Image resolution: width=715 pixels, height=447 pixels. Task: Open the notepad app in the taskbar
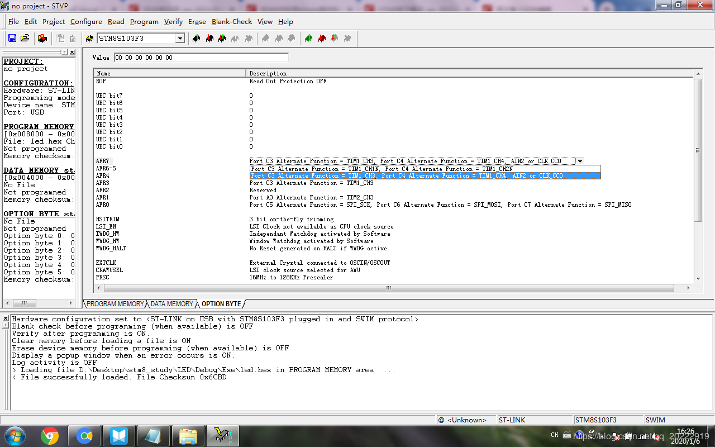[153, 435]
